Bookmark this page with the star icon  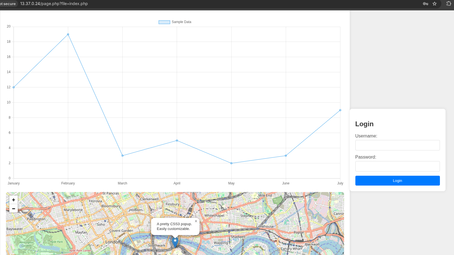(x=435, y=4)
